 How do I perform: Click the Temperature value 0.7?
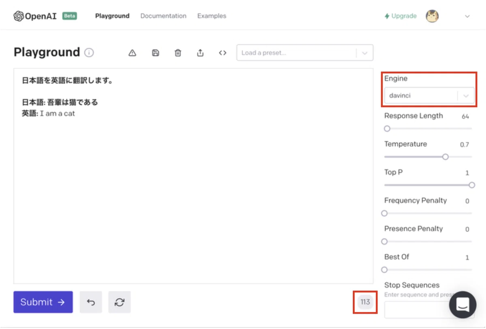point(465,145)
